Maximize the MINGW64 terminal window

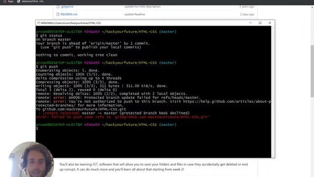[260, 23]
